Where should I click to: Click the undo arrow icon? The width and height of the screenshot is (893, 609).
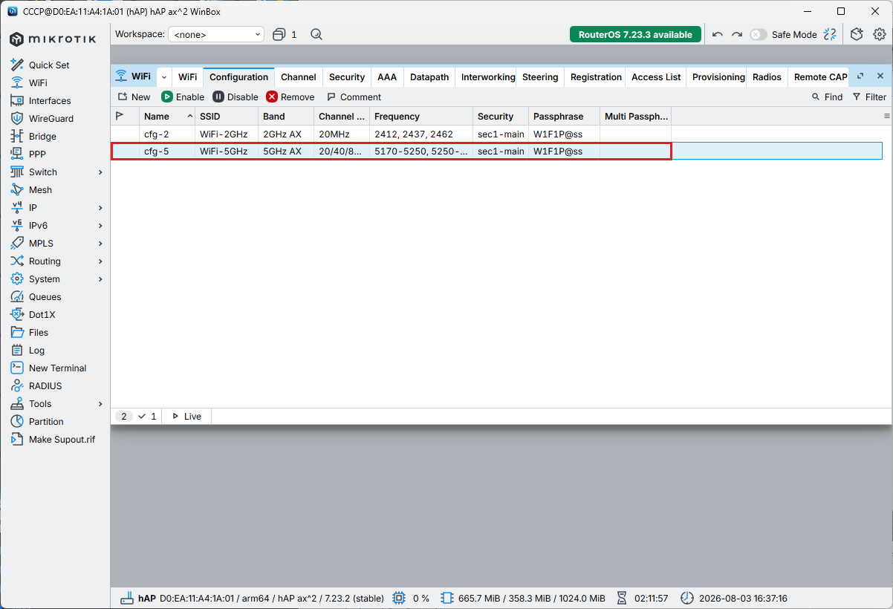717,34
